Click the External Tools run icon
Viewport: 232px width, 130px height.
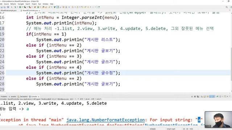[x=30, y=7]
